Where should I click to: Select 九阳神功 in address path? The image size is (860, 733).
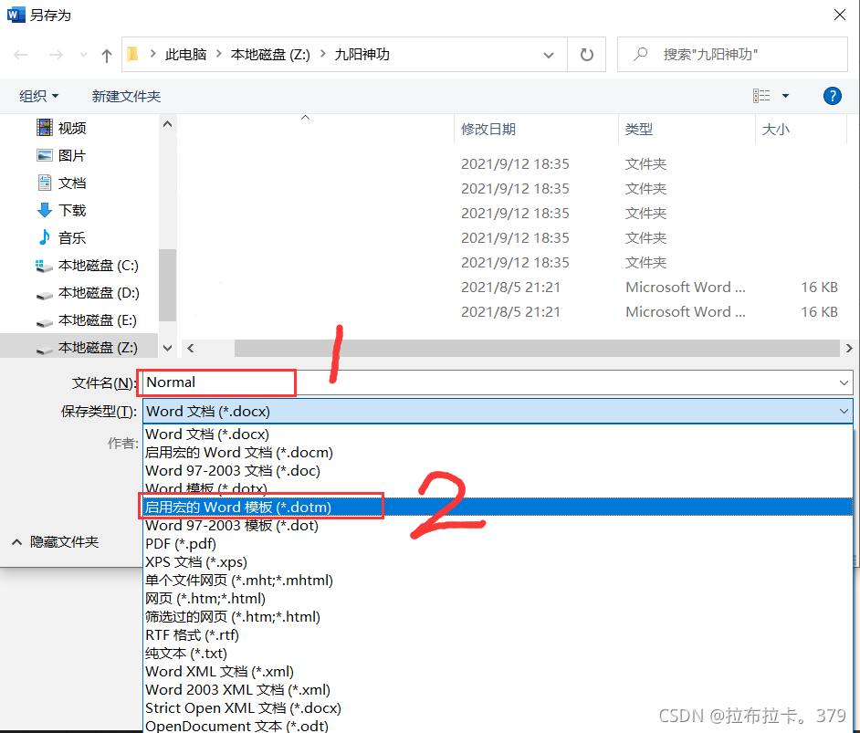coord(362,54)
